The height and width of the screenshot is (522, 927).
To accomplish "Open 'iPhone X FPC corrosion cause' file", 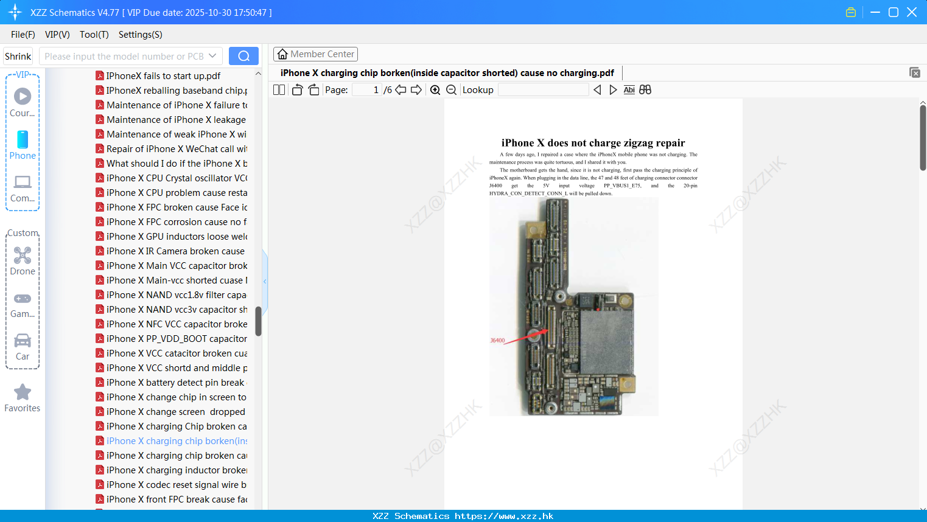I will (x=172, y=221).
